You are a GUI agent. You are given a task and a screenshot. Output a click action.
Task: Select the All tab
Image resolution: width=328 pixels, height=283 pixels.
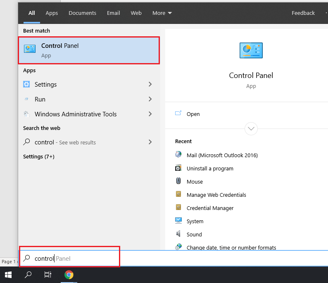coord(31,13)
